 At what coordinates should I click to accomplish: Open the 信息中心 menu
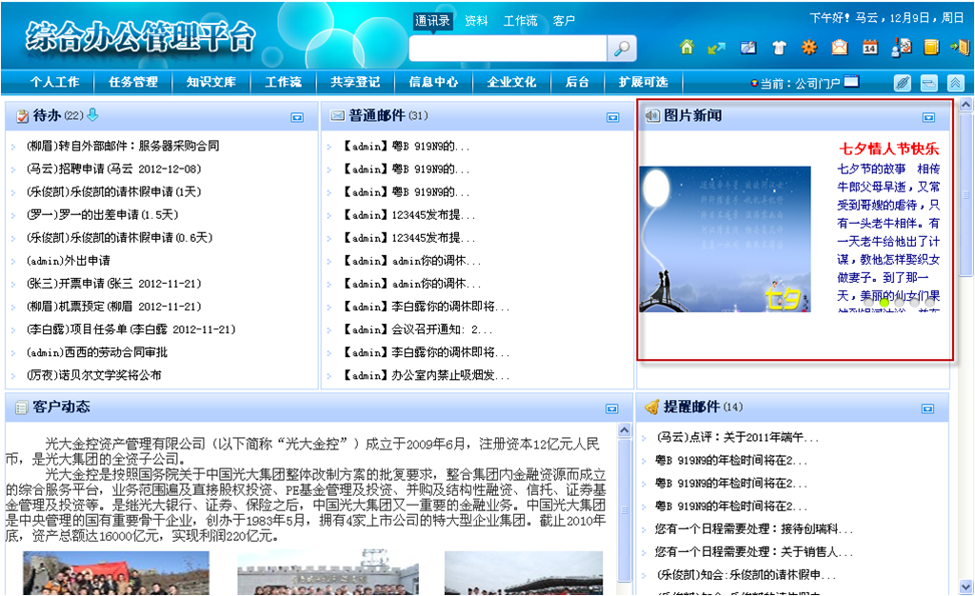[433, 82]
